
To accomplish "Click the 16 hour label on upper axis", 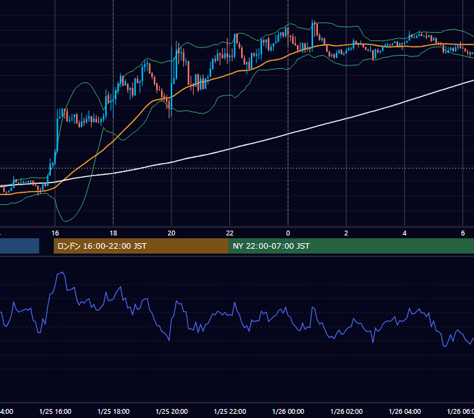I will (x=55, y=233).
